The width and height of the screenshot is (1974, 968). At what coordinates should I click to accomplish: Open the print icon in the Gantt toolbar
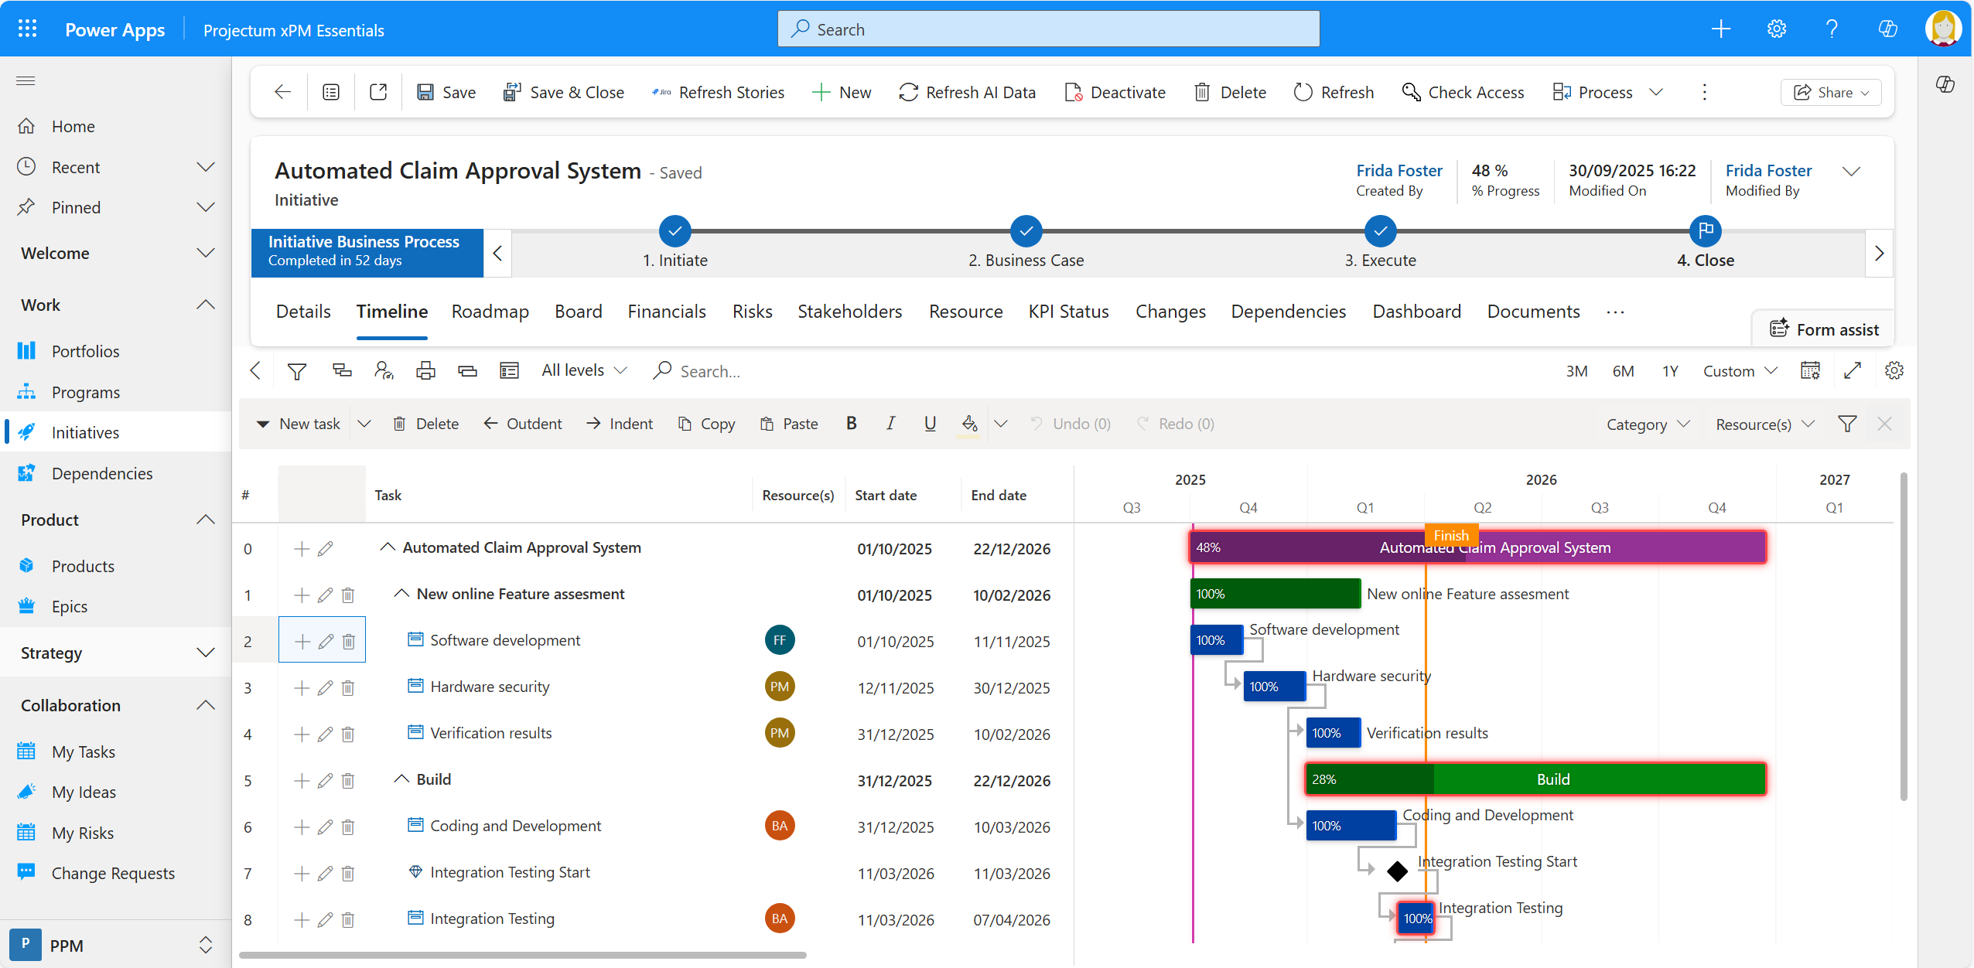point(426,370)
